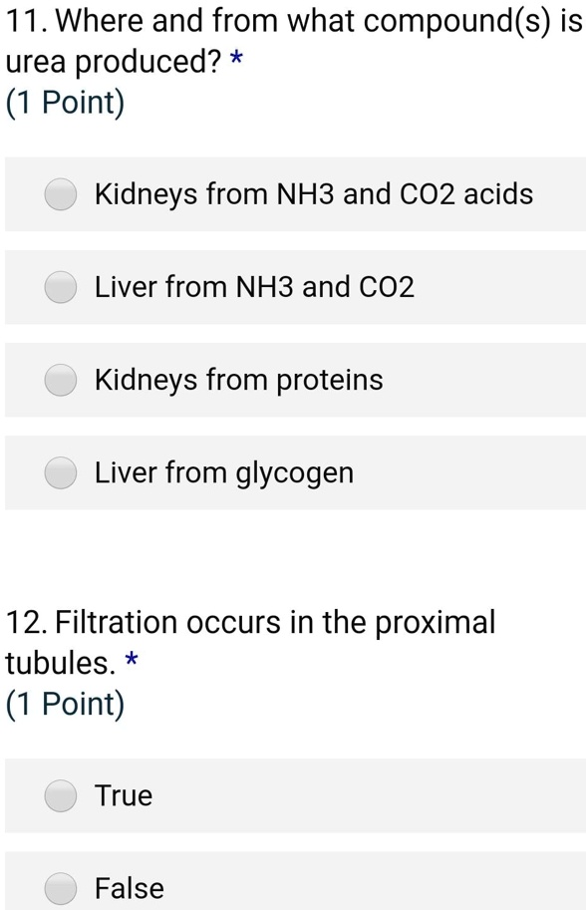This screenshot has height=910, width=586.
Task: Select 'False' for question 12
Action: (x=60, y=887)
